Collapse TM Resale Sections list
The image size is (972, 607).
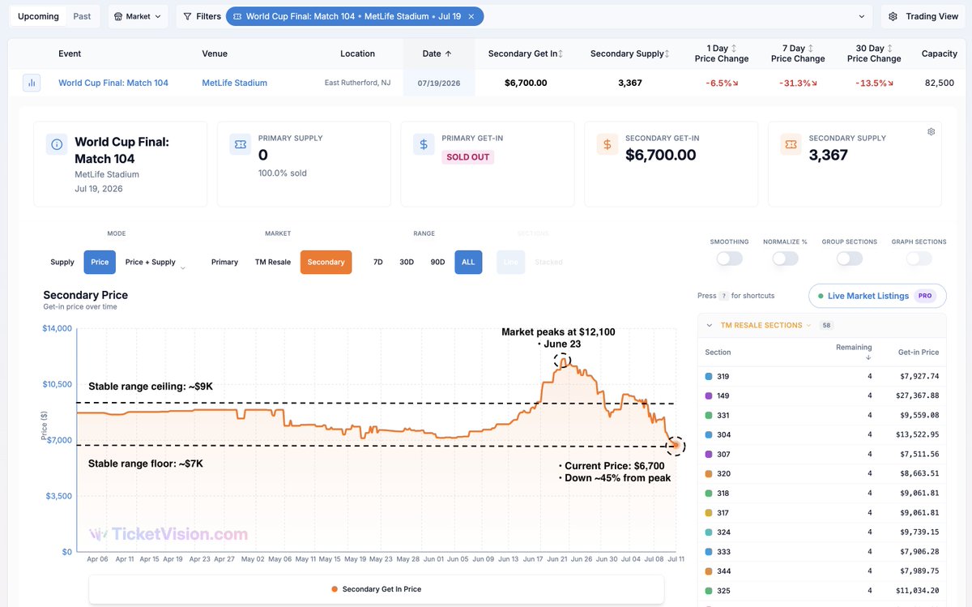point(710,325)
